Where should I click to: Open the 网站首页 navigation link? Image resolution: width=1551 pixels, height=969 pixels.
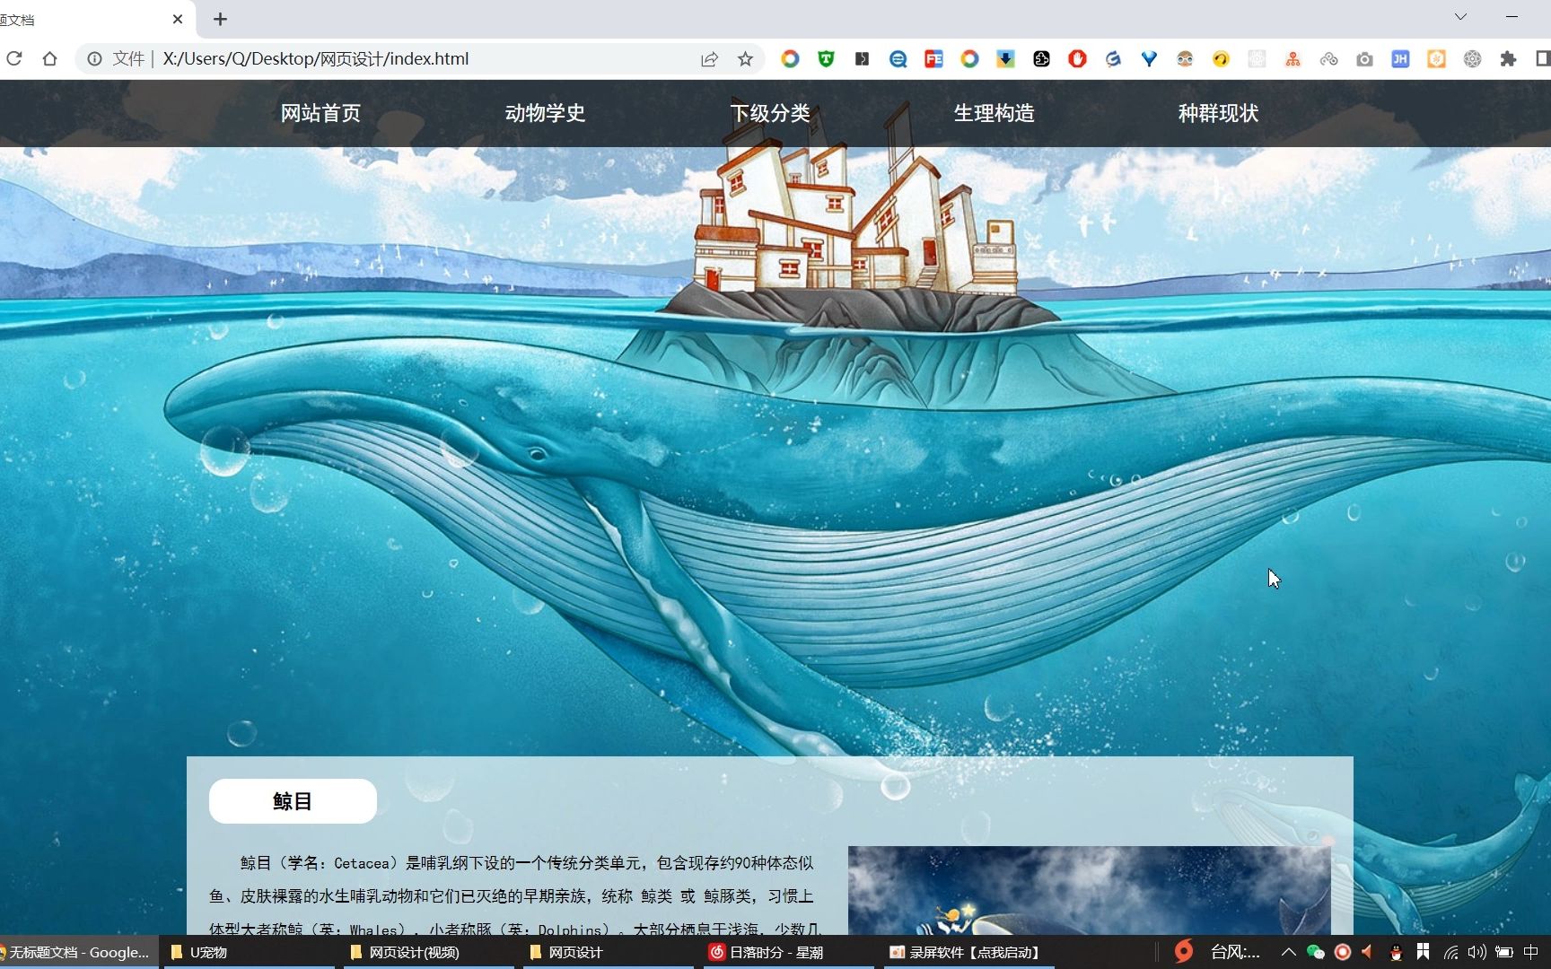320,113
